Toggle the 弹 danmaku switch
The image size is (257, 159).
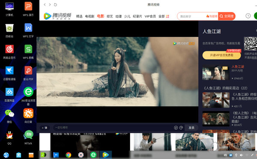(45, 128)
